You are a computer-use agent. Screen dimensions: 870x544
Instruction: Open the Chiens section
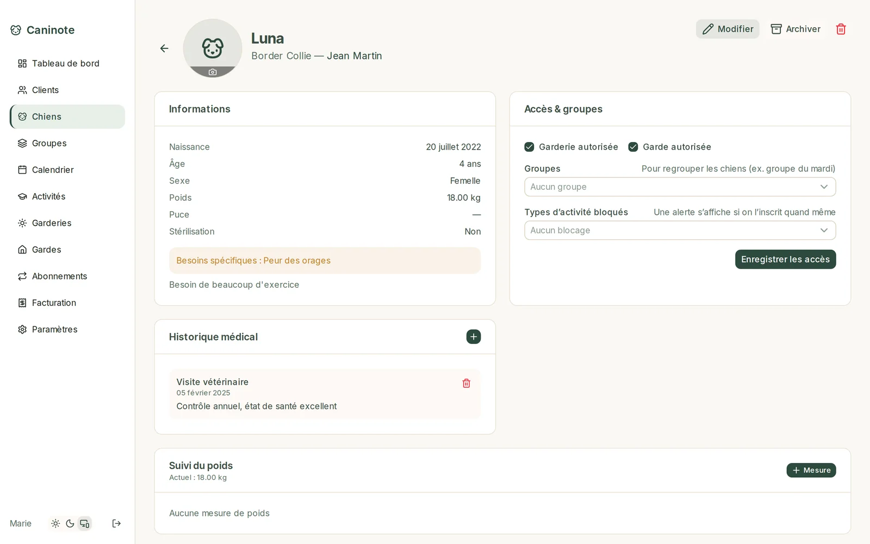(x=67, y=117)
